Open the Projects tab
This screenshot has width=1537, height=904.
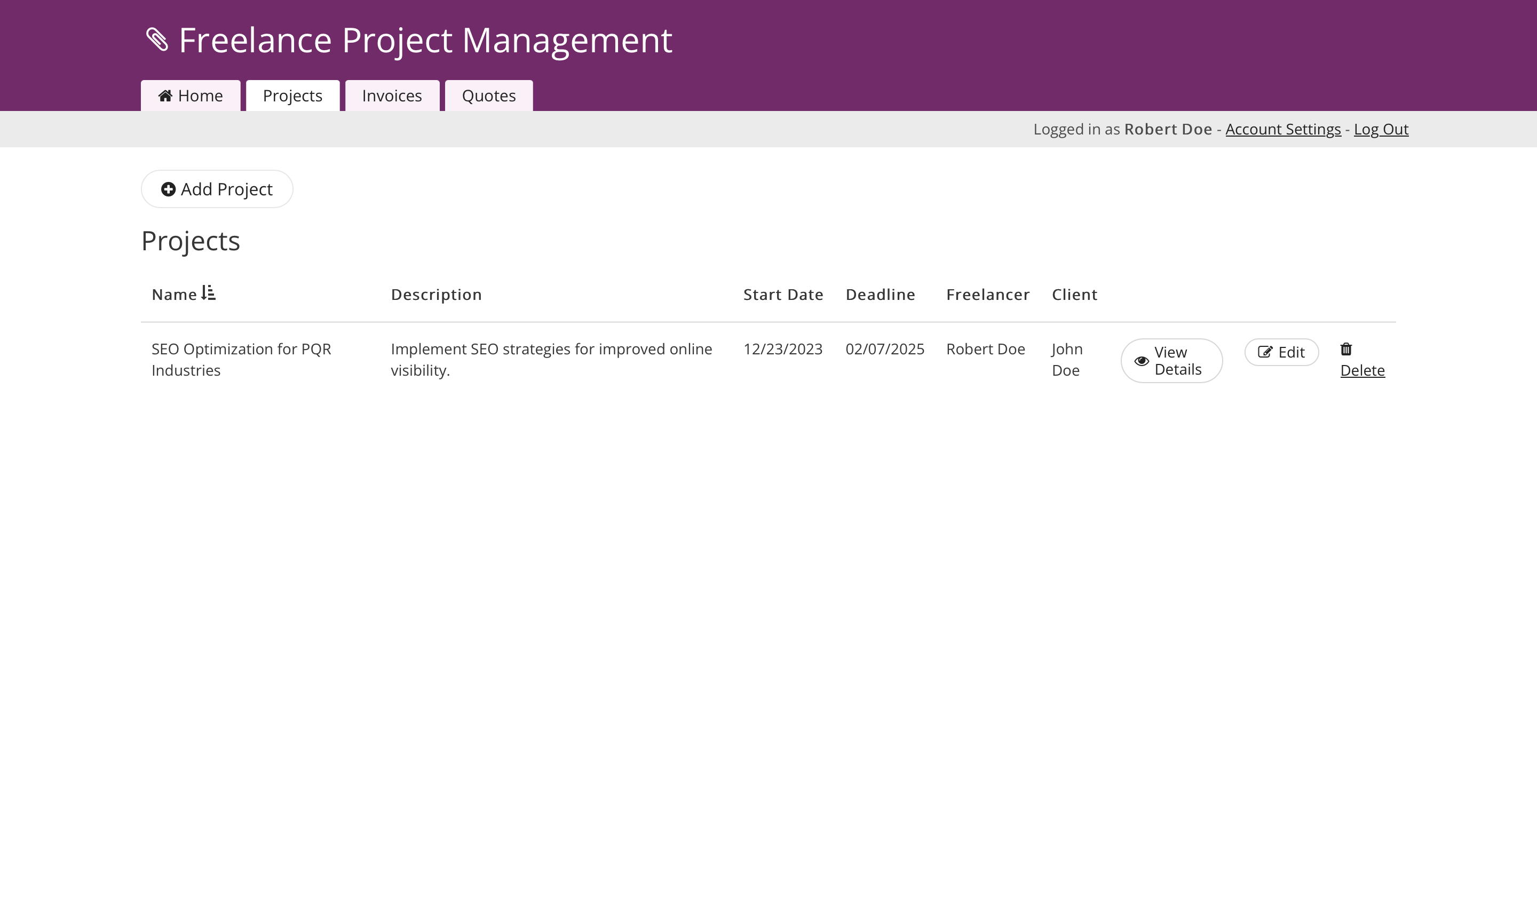click(293, 96)
